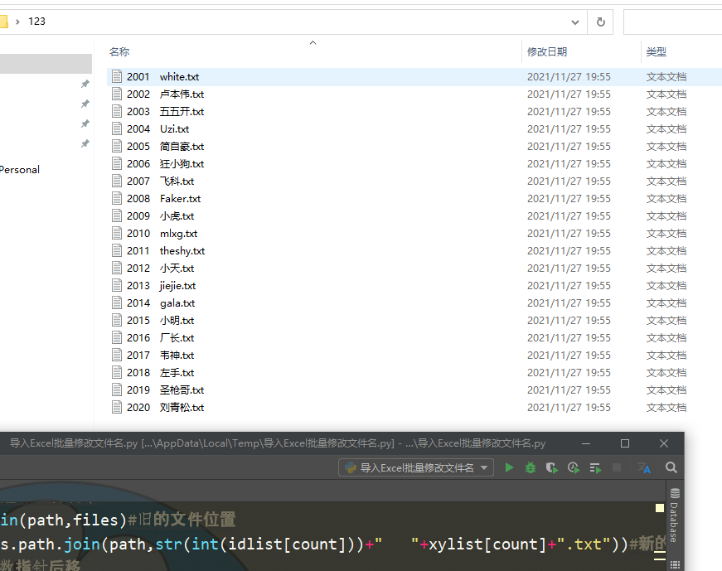Click the text file icon of 2008 Faker.txt

point(117,198)
